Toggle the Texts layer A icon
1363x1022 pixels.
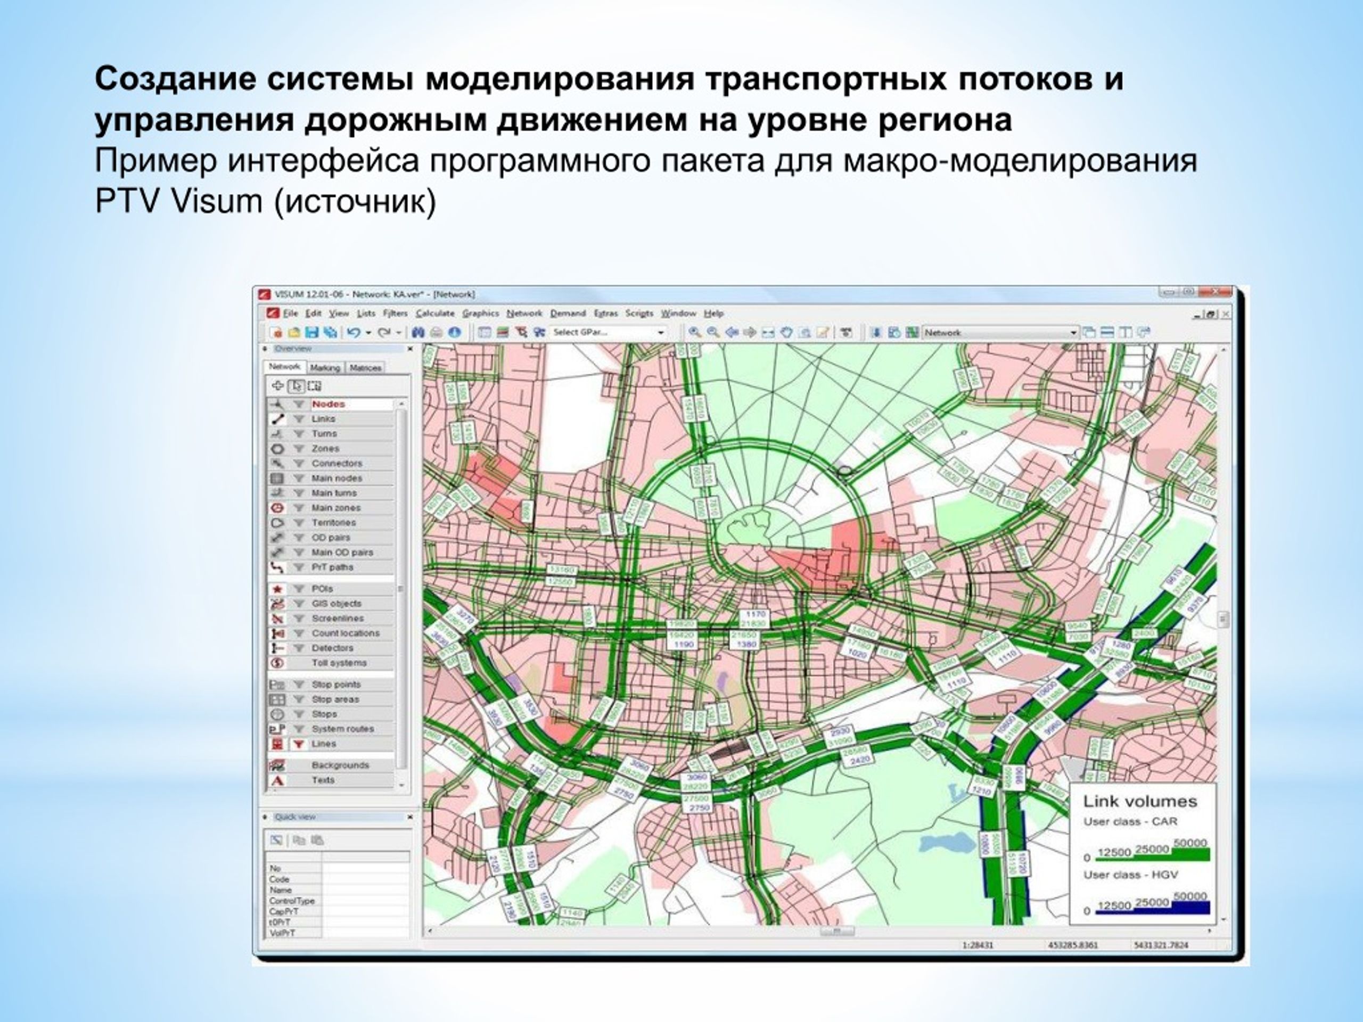pos(278,780)
